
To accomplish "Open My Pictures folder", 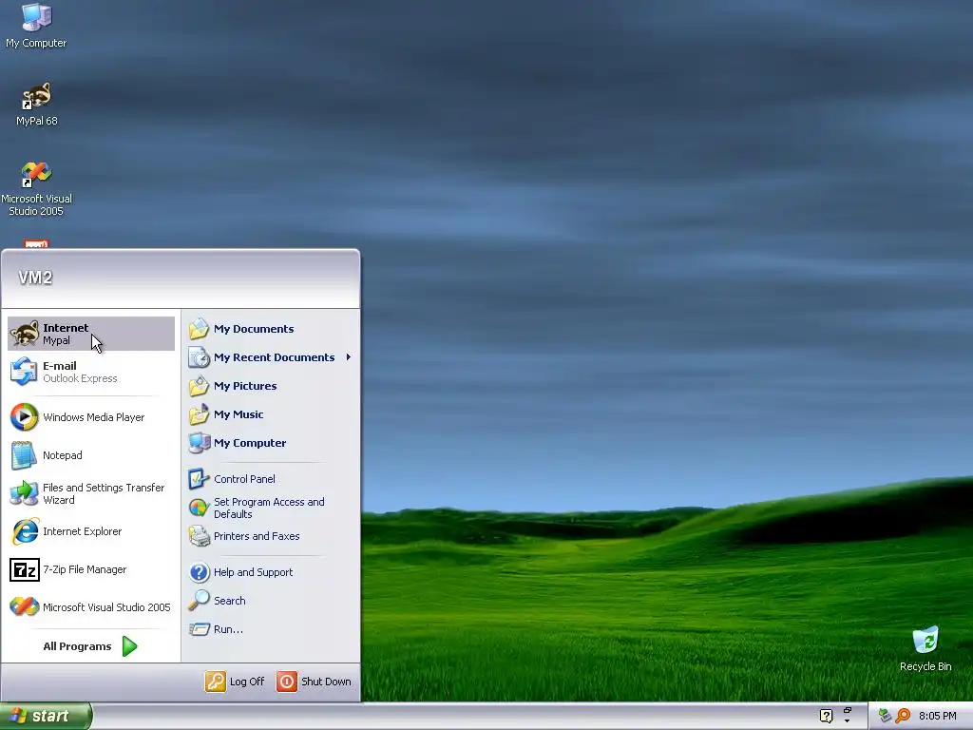I will (x=271, y=386).
